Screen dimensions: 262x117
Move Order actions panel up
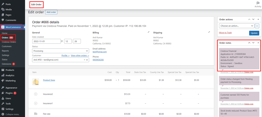[x=249, y=19]
